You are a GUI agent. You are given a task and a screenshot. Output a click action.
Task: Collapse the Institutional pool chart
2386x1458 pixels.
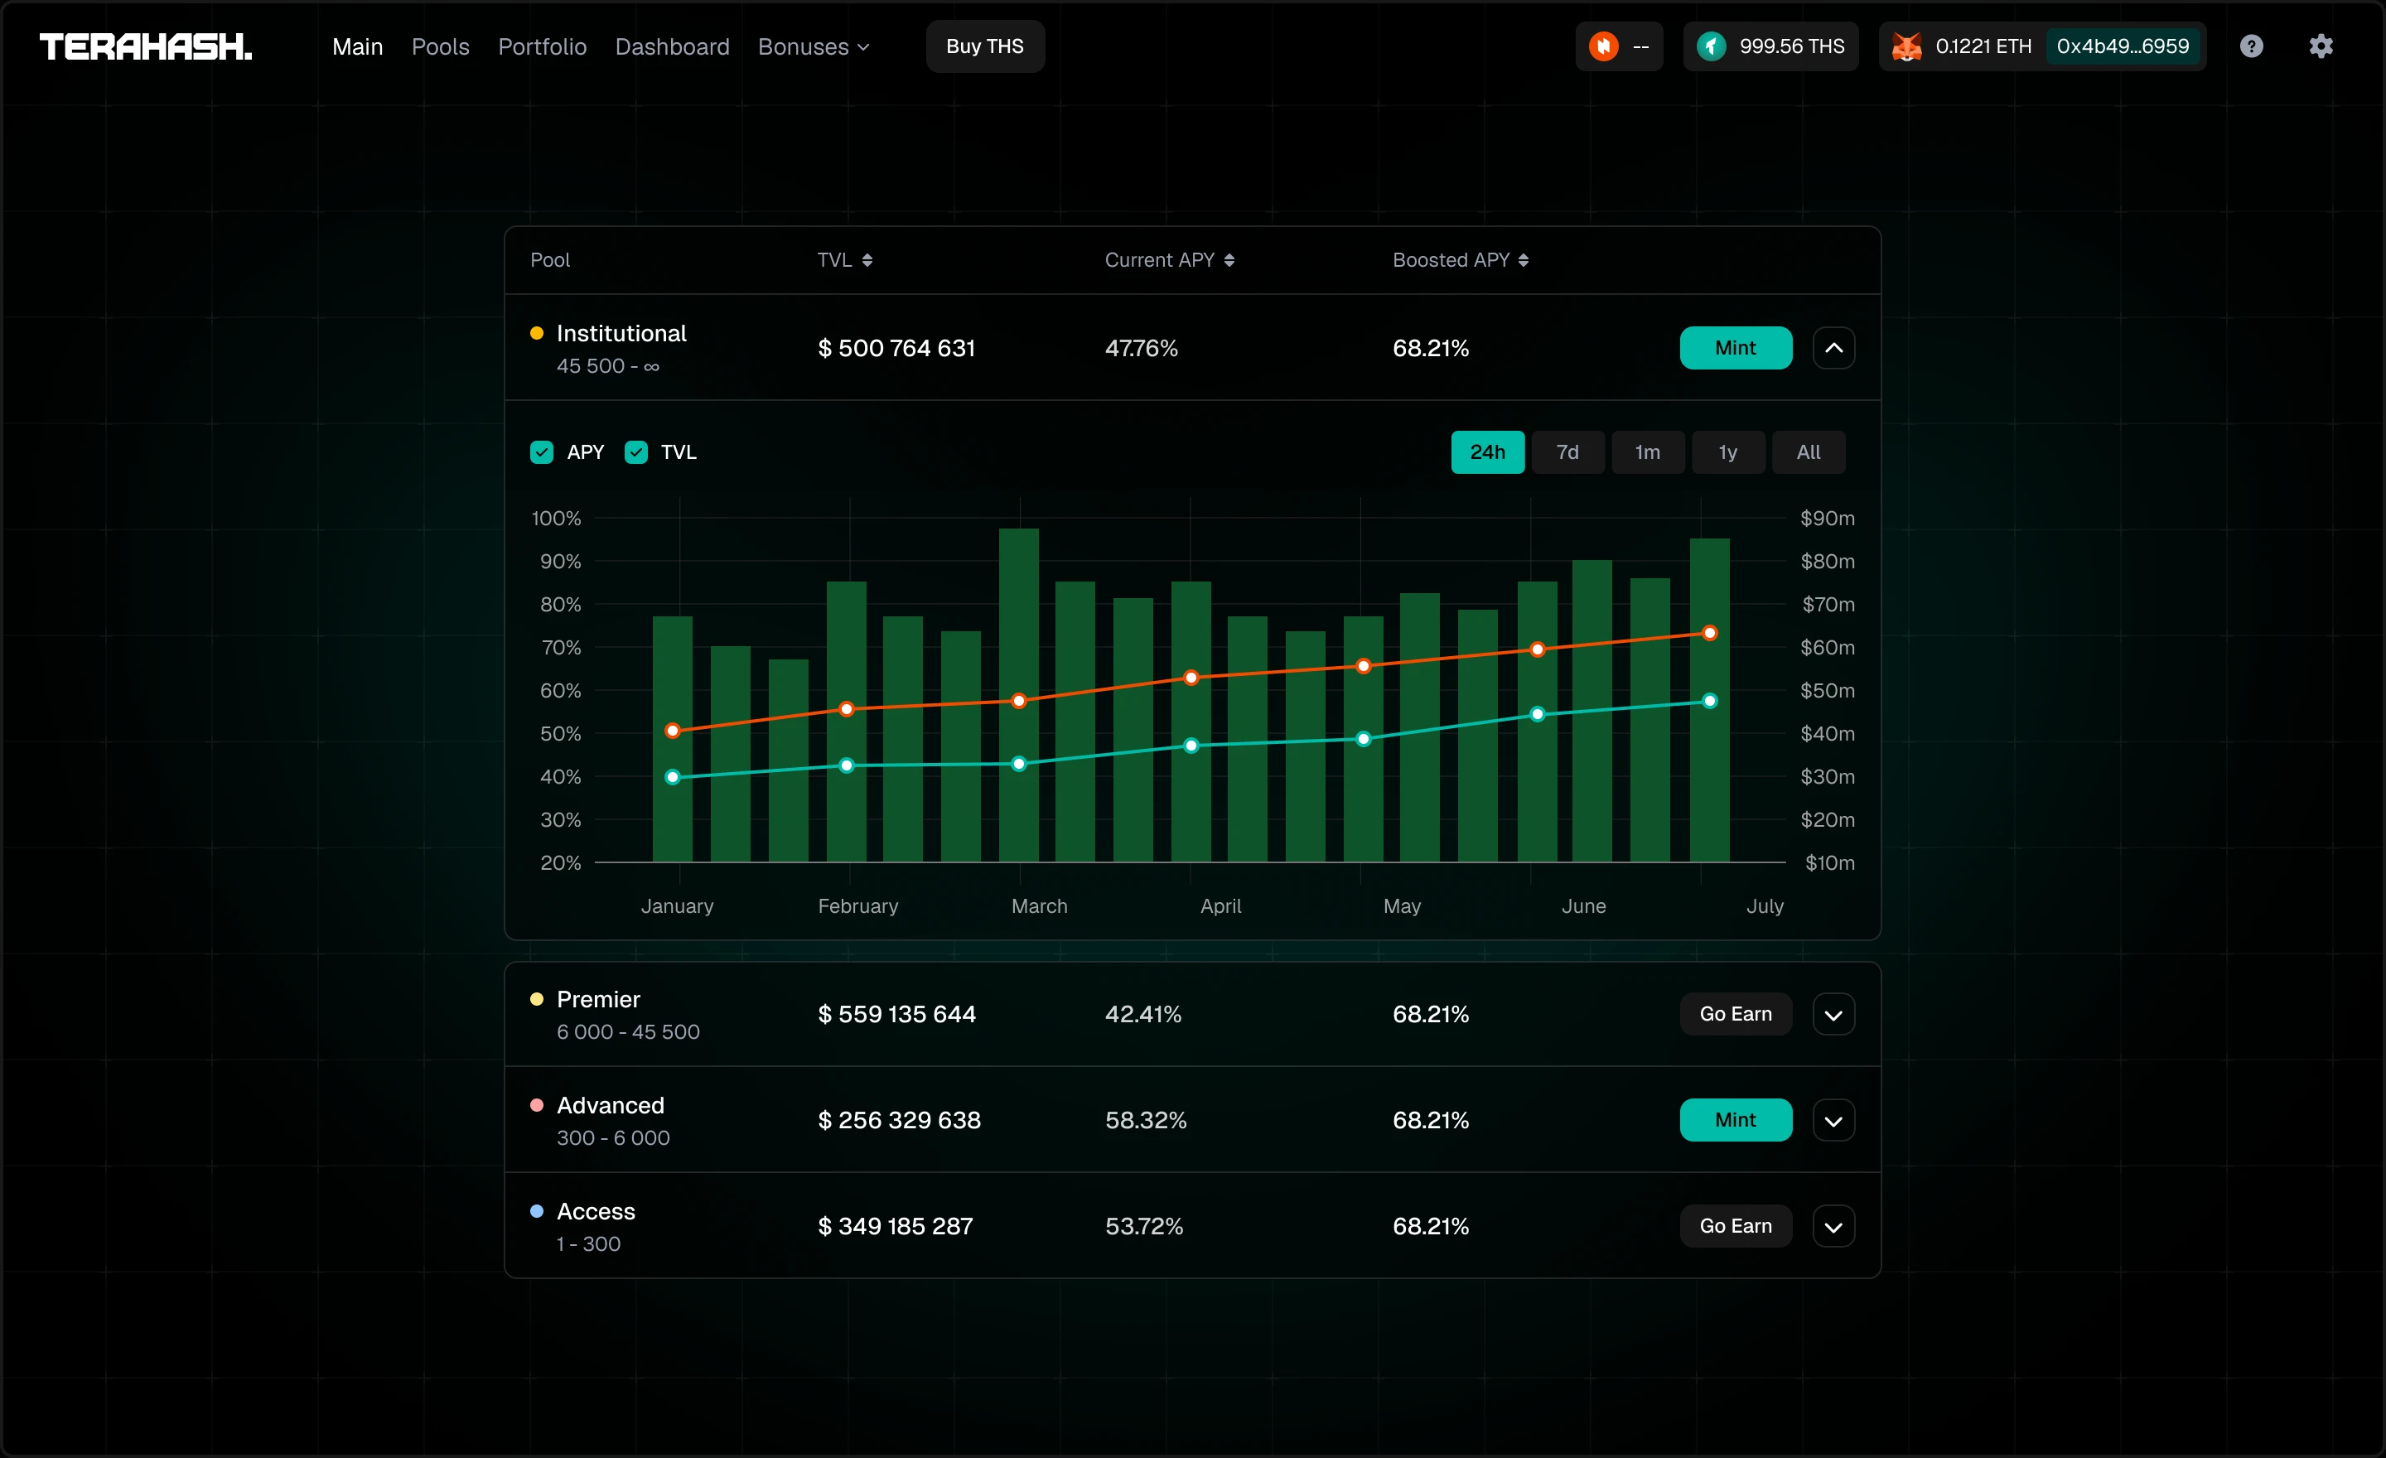pos(1833,348)
